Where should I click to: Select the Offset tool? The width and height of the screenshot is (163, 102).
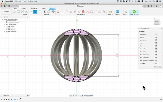coord(49,12)
